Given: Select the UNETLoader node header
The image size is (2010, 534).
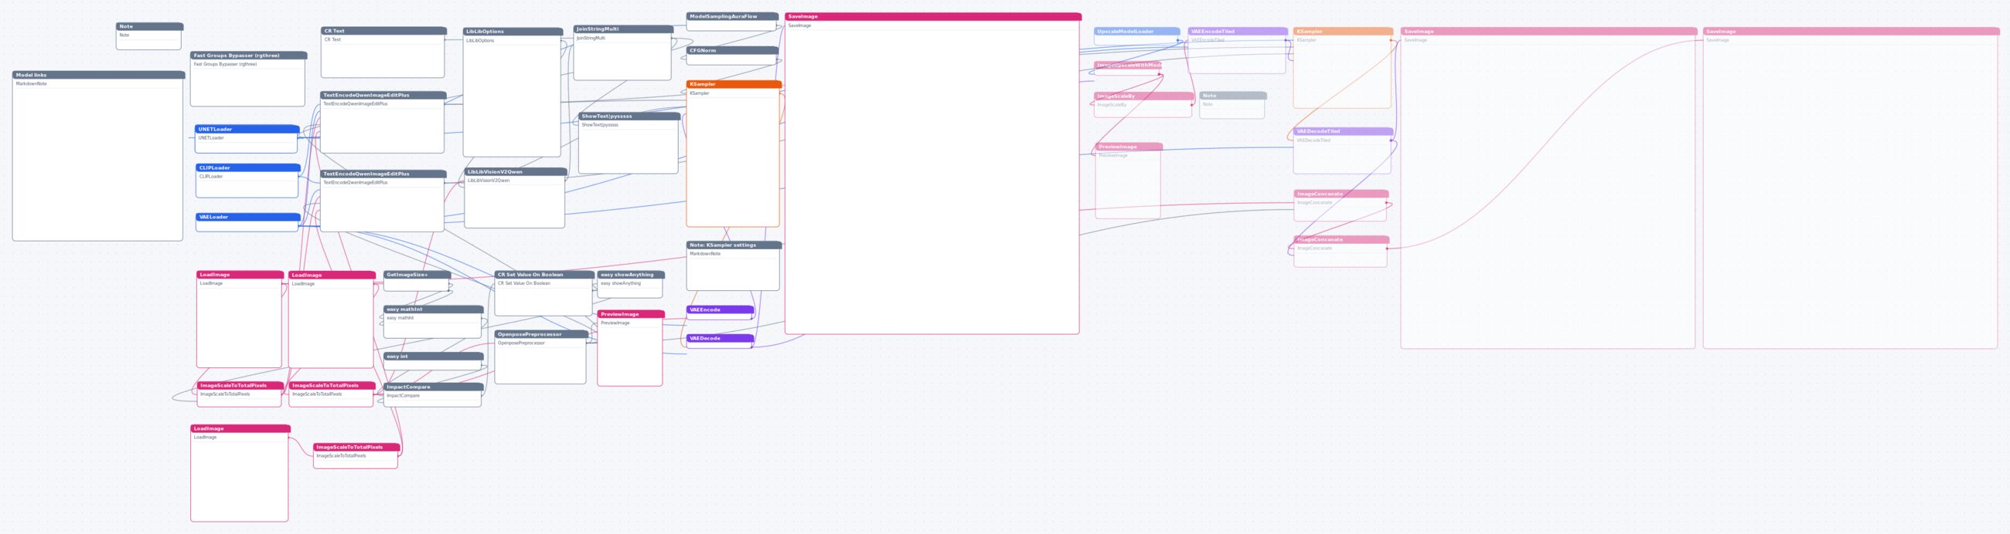Looking at the screenshot, I should click(247, 129).
